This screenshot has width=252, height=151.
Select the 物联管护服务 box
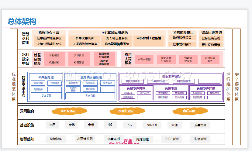coord(188,60)
